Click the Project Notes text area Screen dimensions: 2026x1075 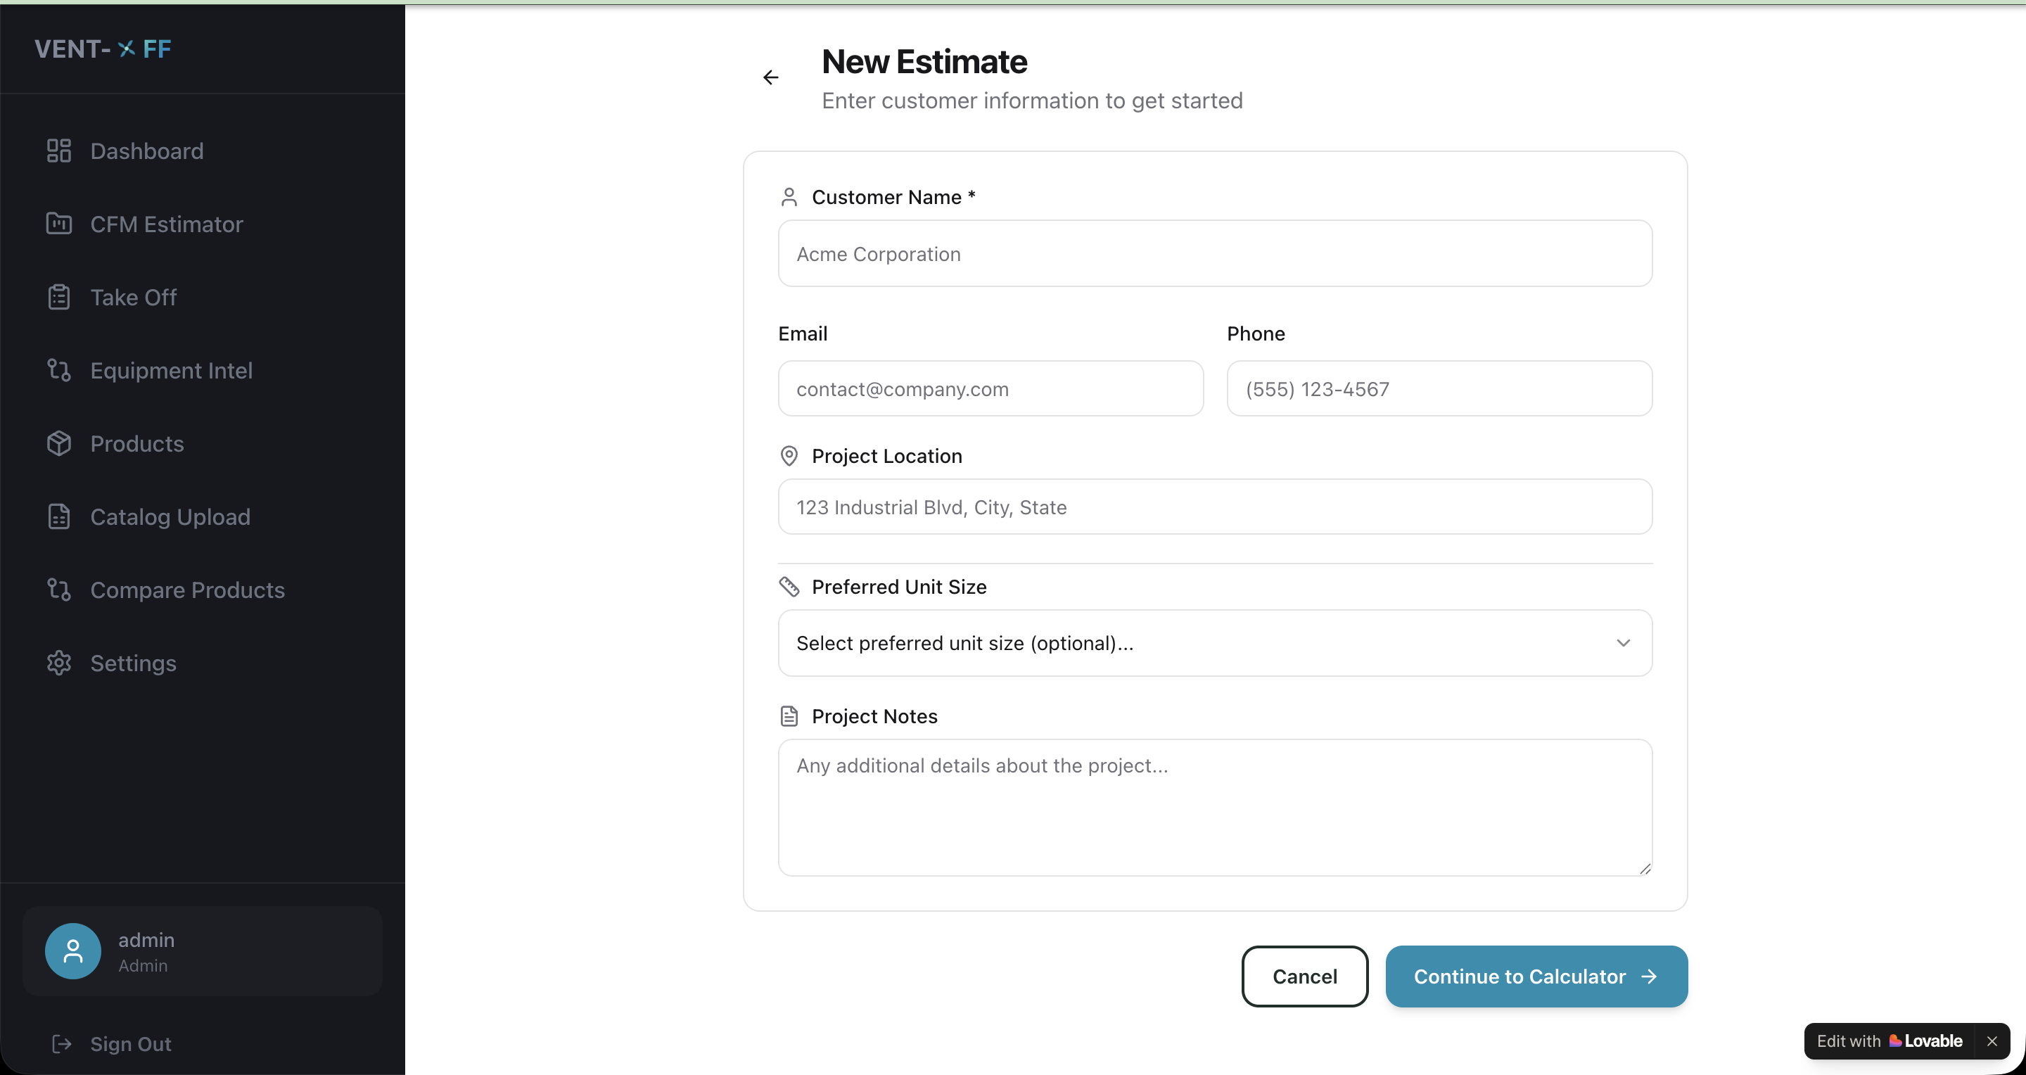(x=1214, y=807)
